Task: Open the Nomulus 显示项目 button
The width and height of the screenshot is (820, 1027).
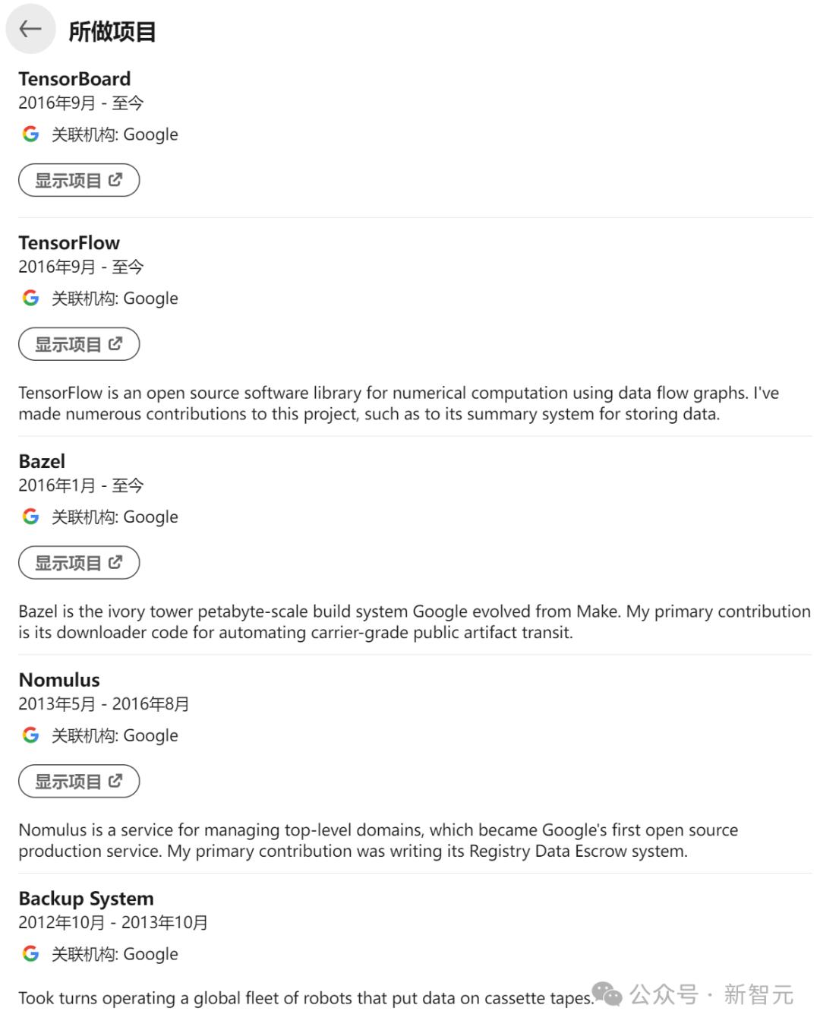Action: (79, 782)
